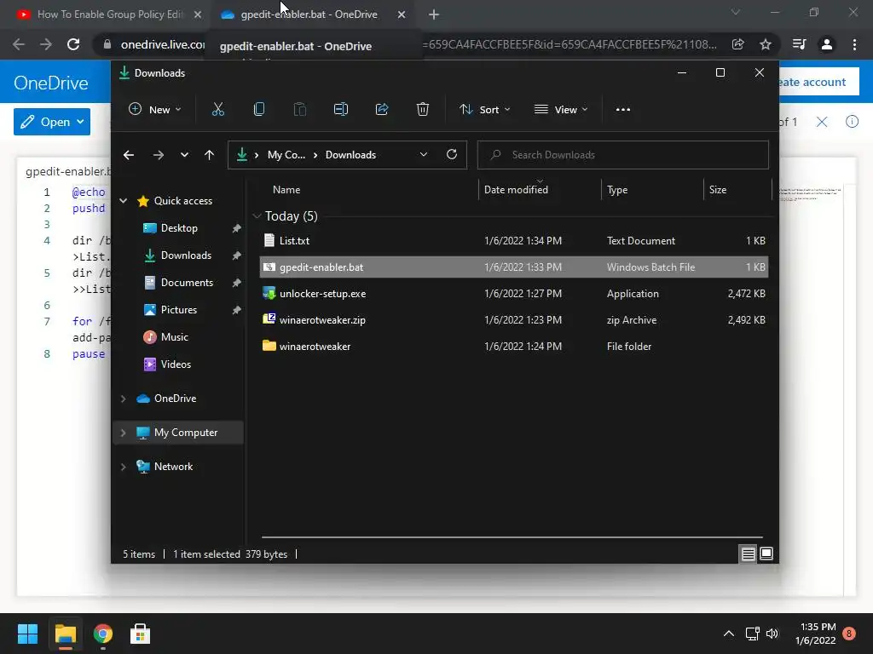Open the View dropdown menu
Screen dimensions: 873x654
[561, 110]
